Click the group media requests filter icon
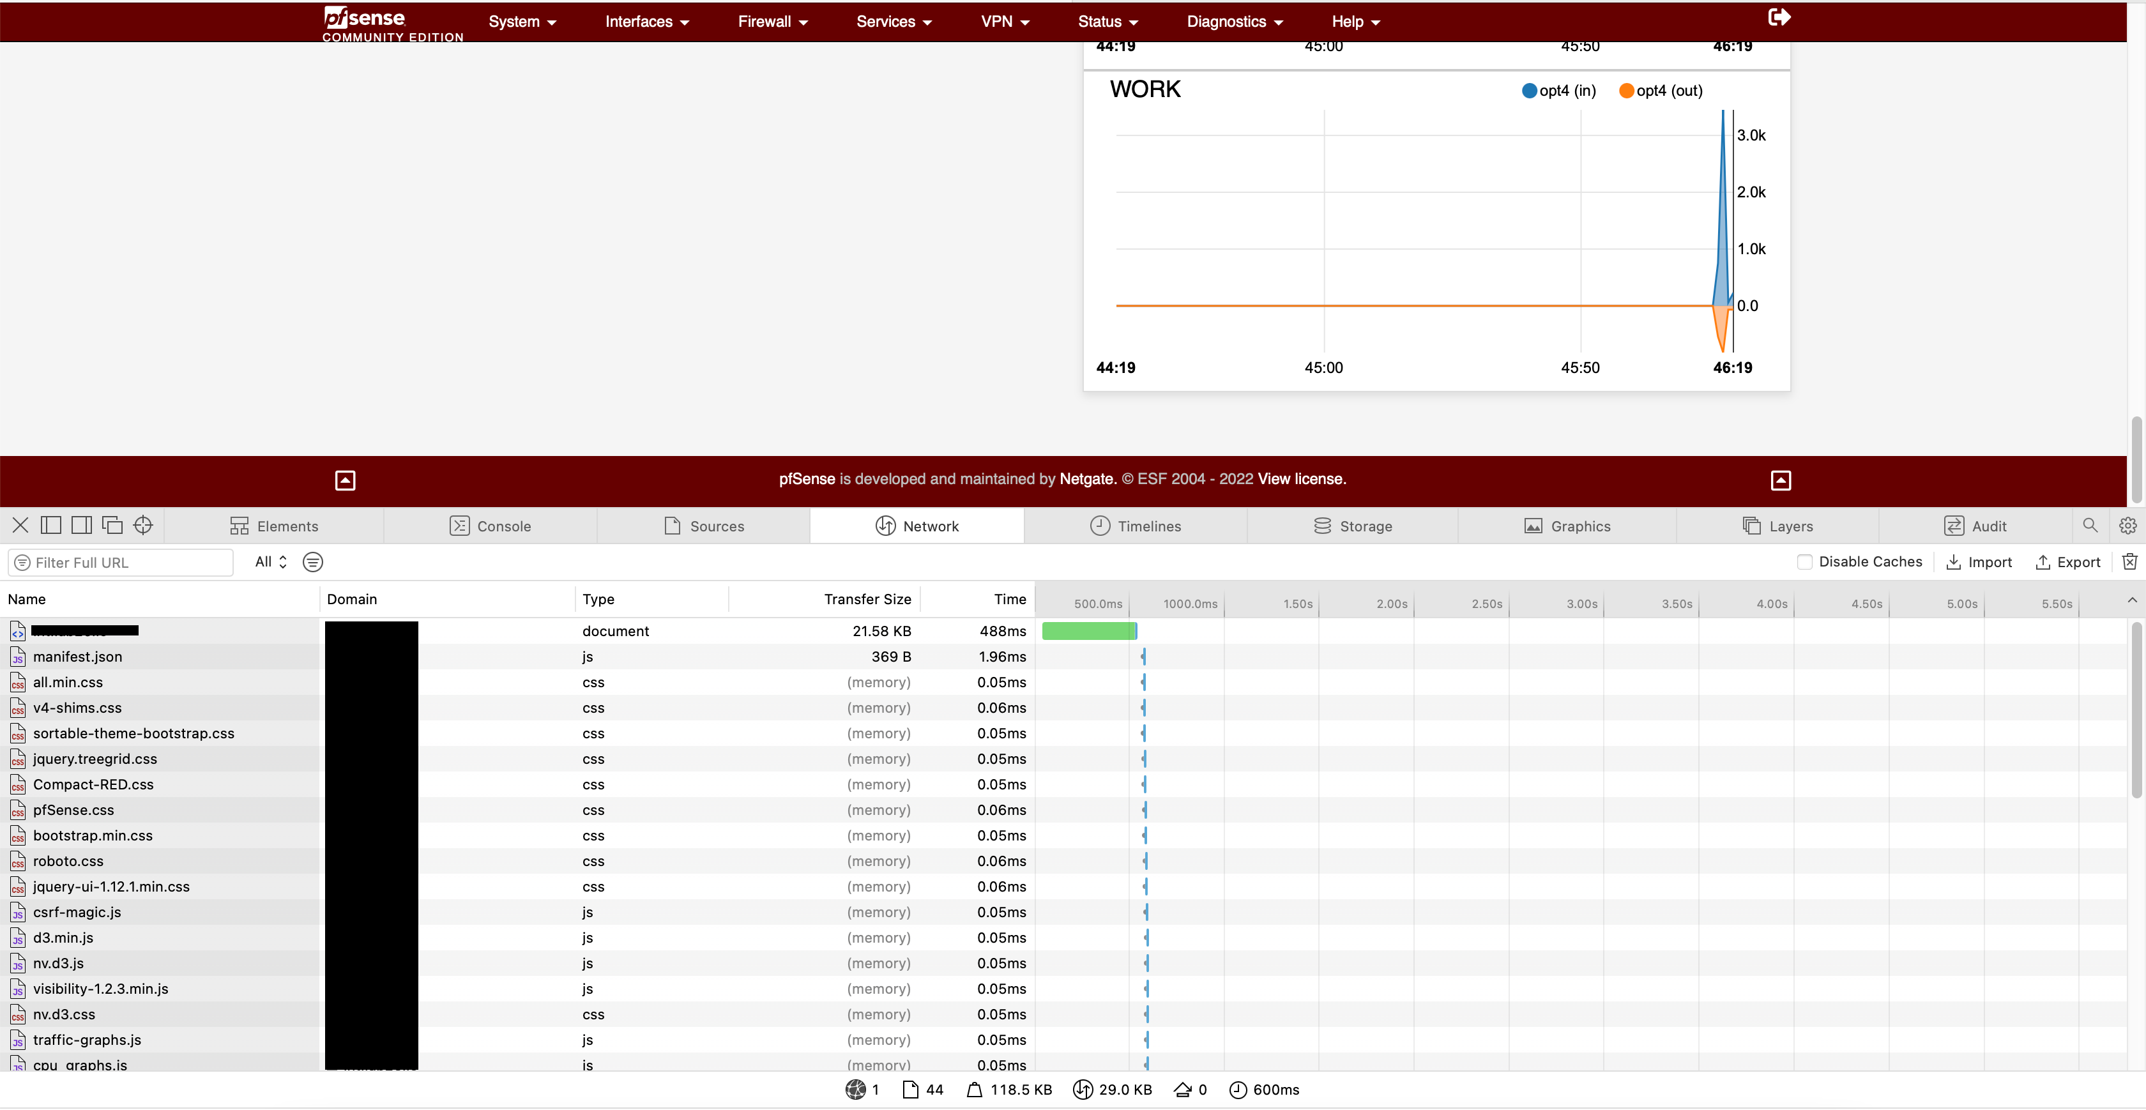This screenshot has width=2146, height=1110. pos(312,561)
